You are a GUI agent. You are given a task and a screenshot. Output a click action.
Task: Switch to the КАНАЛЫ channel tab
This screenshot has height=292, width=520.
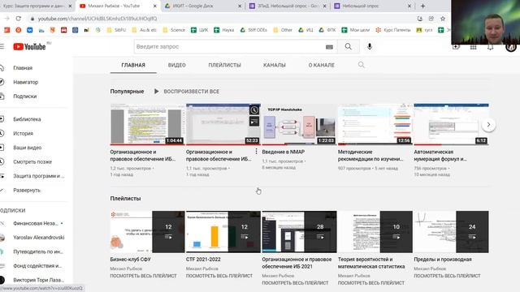pos(275,65)
